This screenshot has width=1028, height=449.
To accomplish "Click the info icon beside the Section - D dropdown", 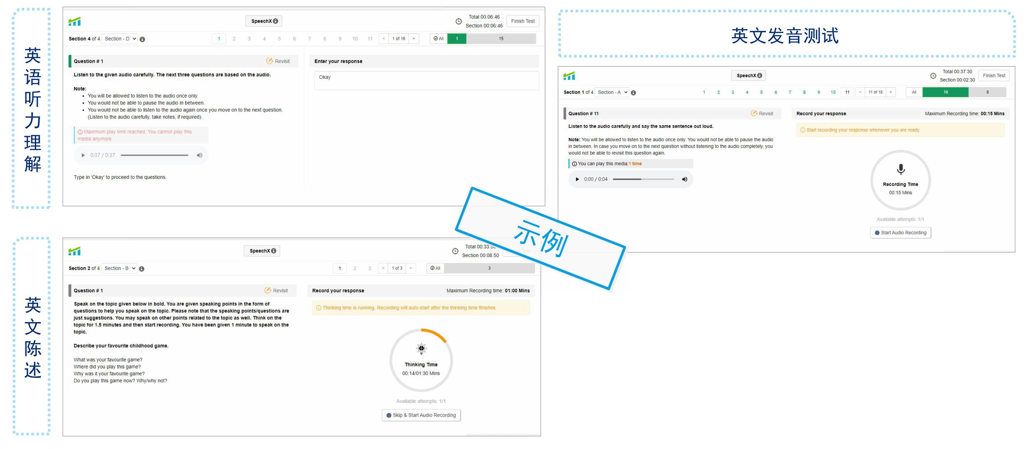I will pos(143,39).
